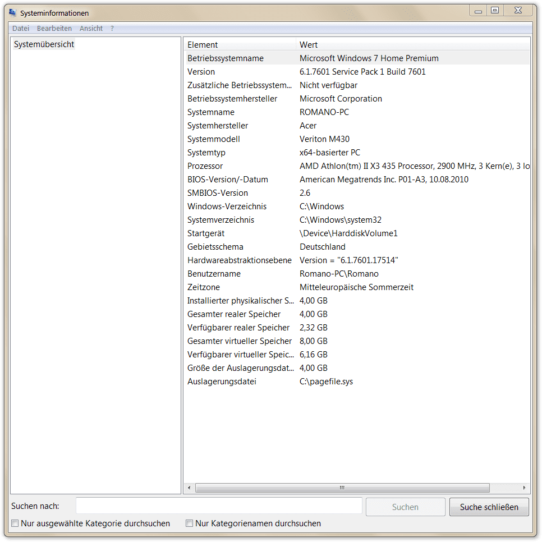Select the Installierter physikalischer S... row
The height and width of the screenshot is (542, 542).
[357, 301]
